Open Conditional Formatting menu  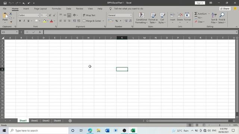pyautogui.click(x=142, y=18)
